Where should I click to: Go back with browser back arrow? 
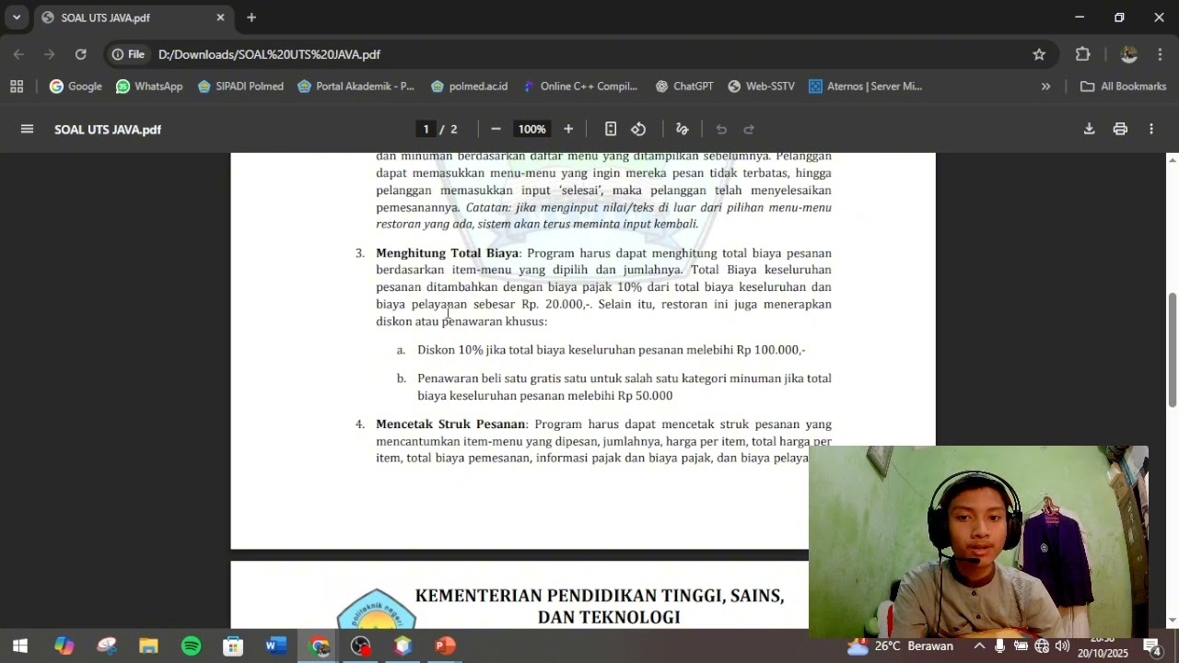18,54
